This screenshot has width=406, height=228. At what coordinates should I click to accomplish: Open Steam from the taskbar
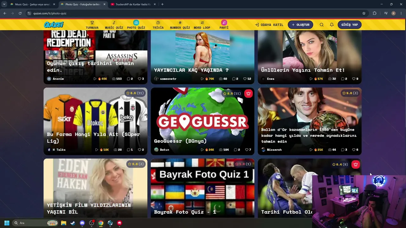pos(73,223)
